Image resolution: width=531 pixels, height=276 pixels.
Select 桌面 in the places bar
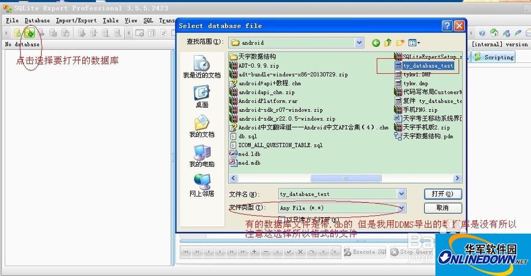point(202,97)
